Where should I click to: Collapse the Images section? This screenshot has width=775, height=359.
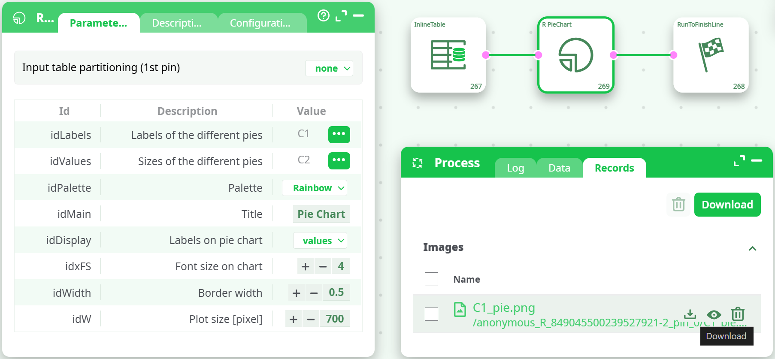pyautogui.click(x=752, y=248)
